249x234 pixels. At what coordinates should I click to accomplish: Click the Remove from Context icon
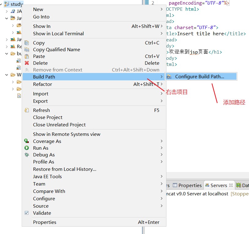[x=27, y=70]
